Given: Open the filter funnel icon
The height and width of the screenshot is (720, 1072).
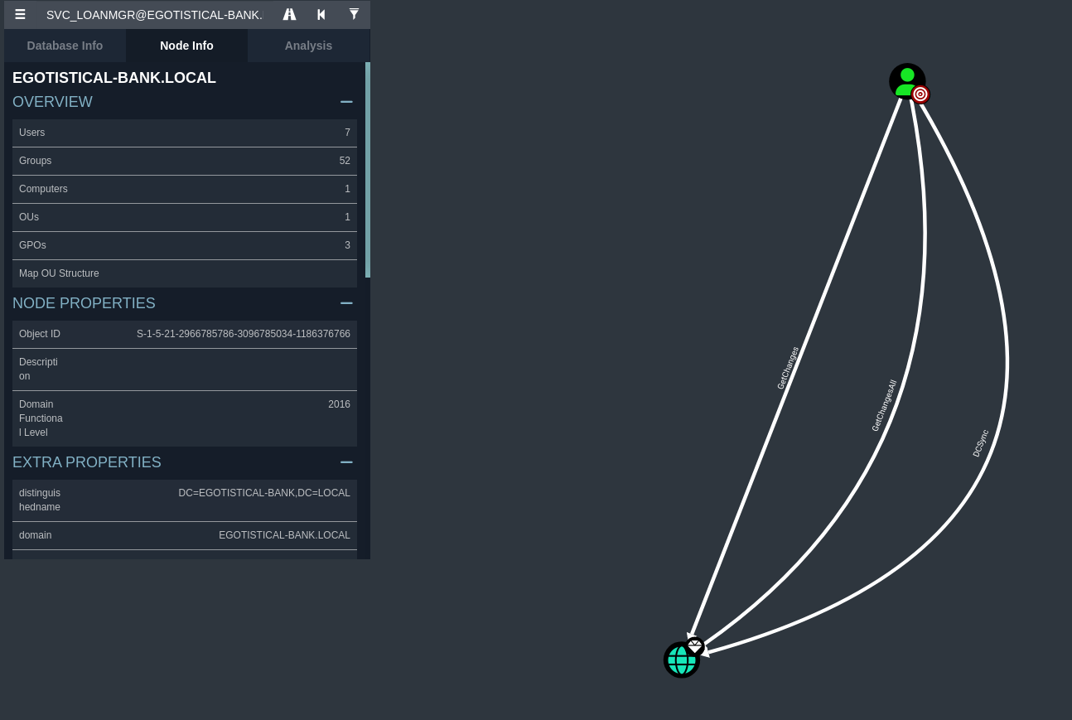Looking at the screenshot, I should pyautogui.click(x=354, y=15).
